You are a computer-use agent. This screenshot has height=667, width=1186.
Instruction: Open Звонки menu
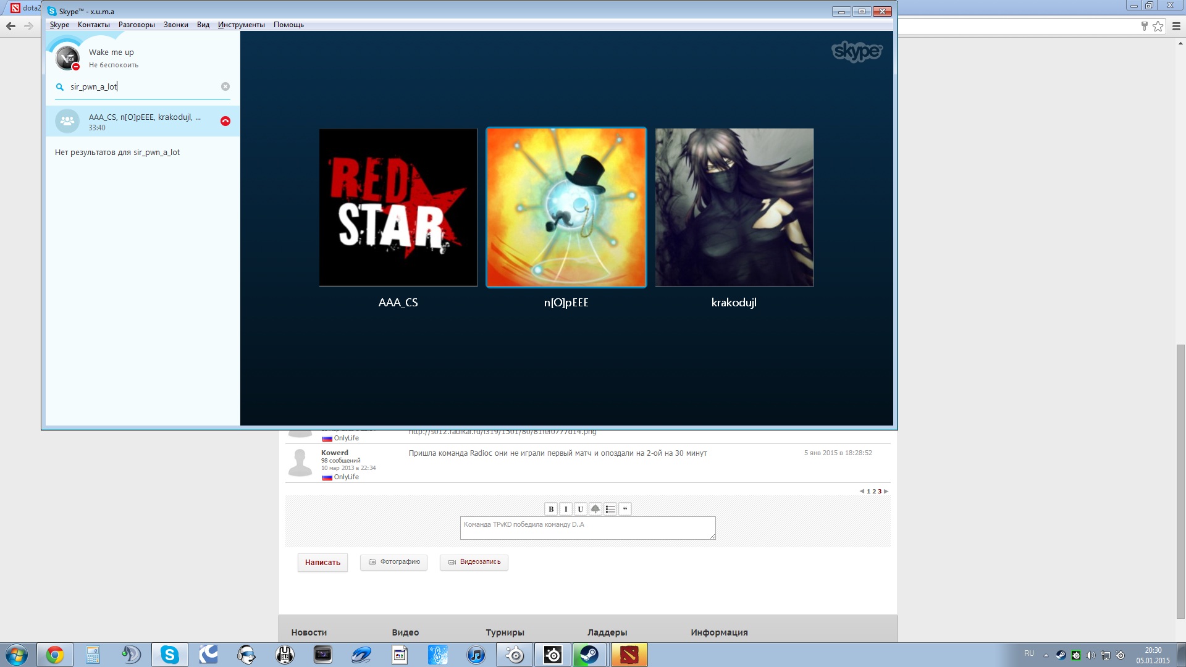176,25
